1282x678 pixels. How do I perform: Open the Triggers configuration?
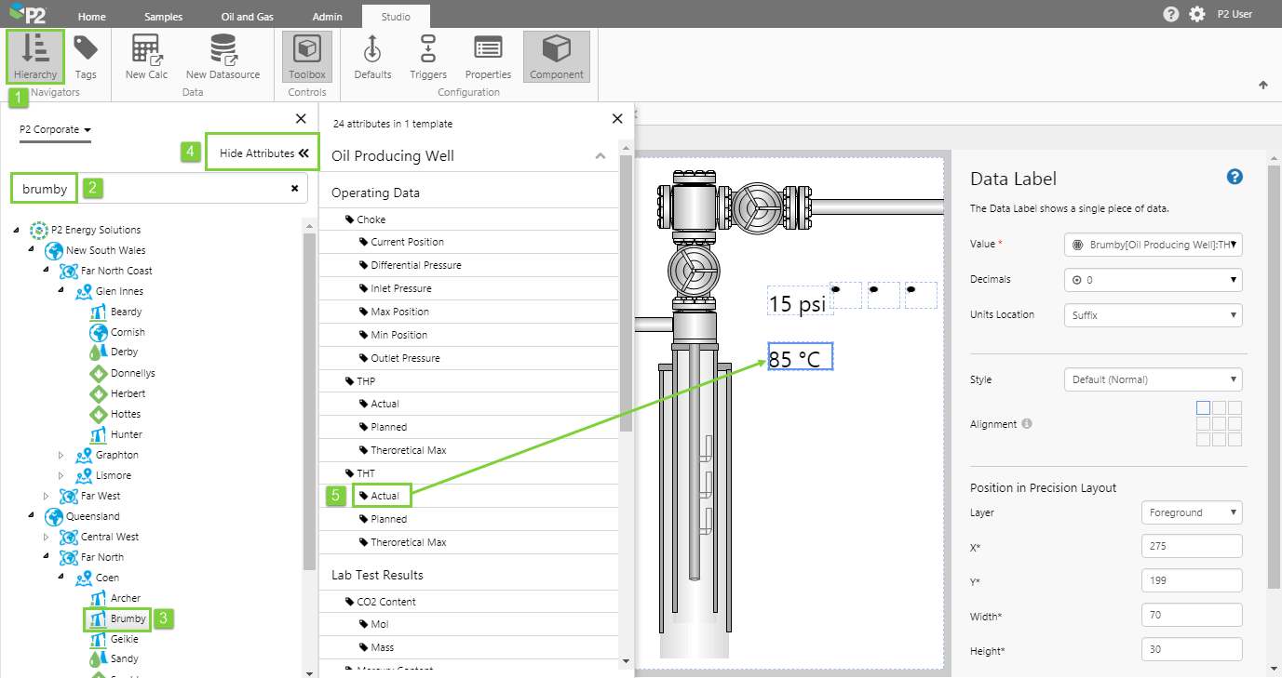pyautogui.click(x=428, y=57)
